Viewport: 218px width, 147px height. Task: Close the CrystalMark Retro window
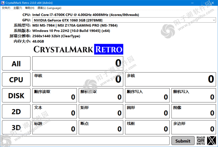tap(213, 3)
